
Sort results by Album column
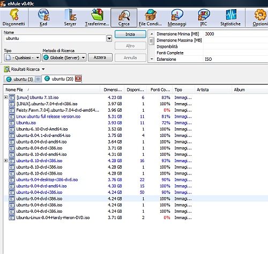coord(250,90)
